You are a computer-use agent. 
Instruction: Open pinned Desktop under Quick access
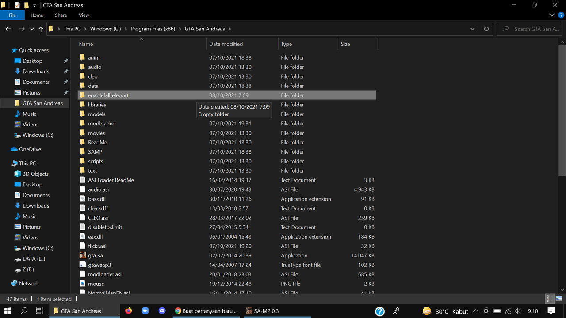pyautogui.click(x=32, y=61)
